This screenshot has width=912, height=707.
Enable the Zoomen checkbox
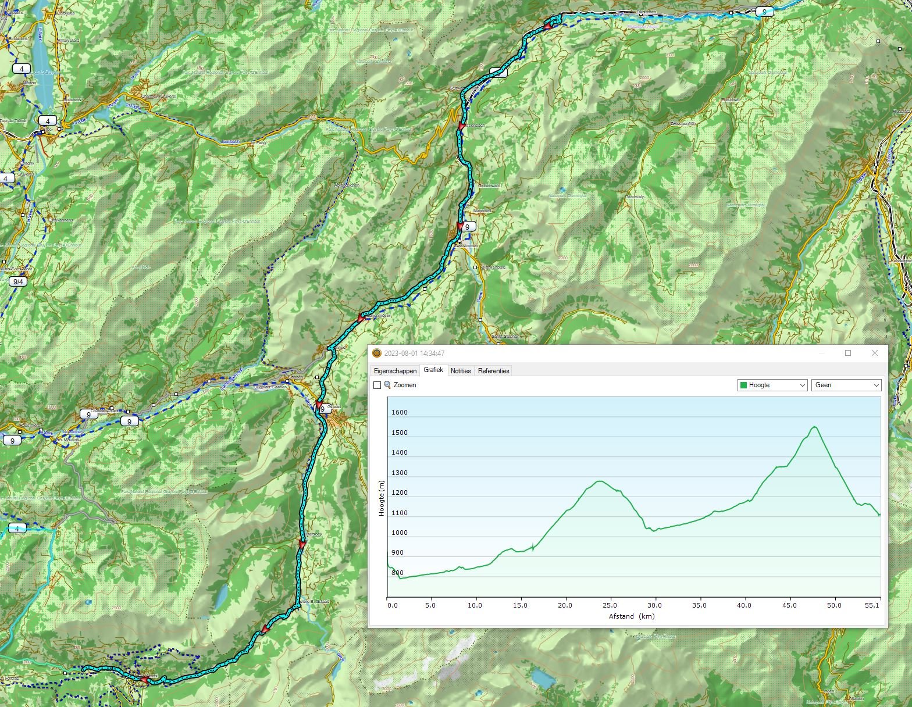[x=377, y=385]
